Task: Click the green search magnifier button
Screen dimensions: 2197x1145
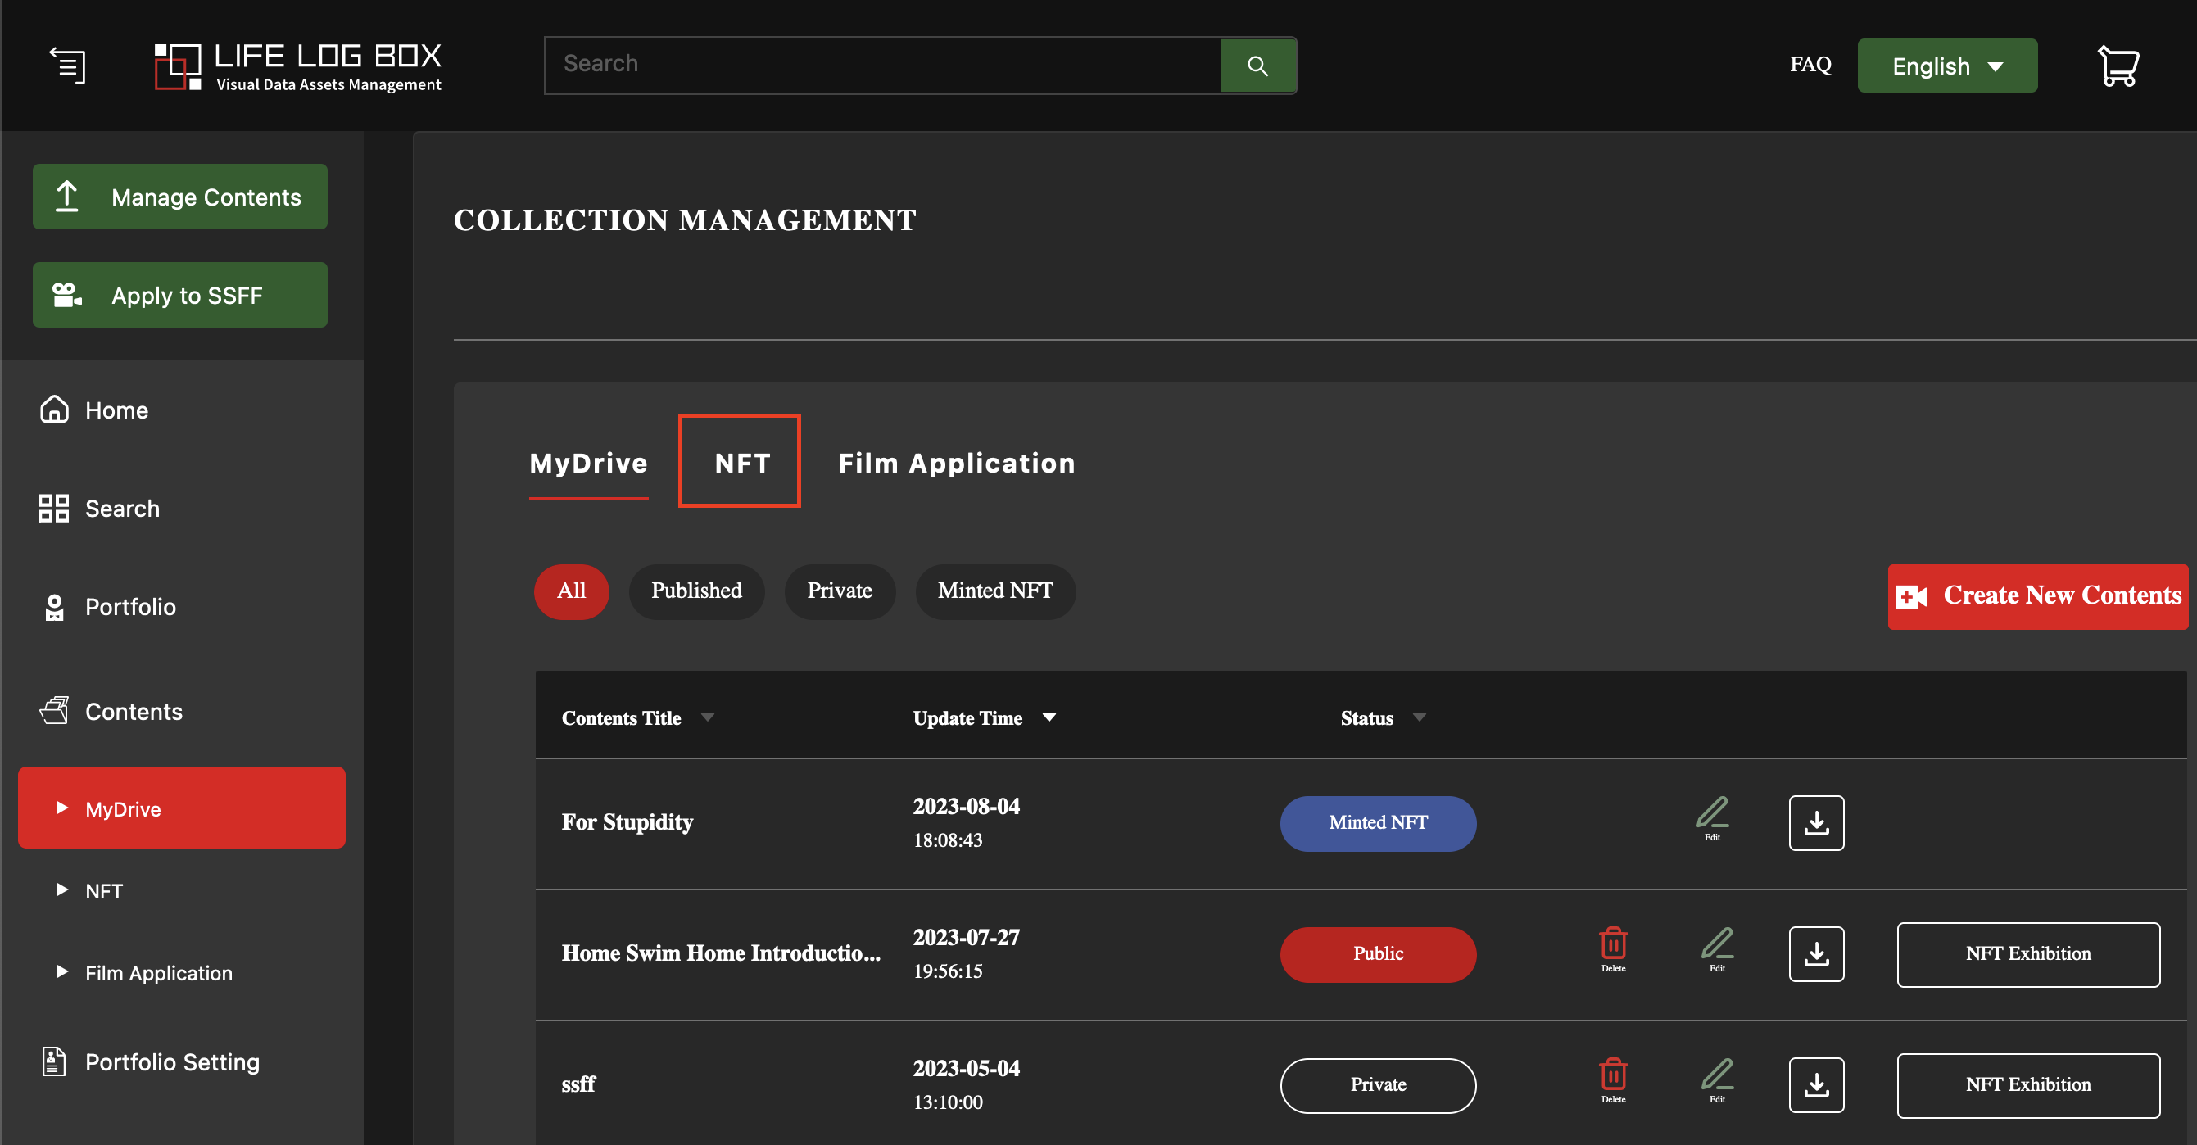Action: point(1257,66)
